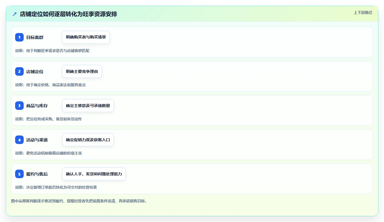Select the 活动与渠道 step label
The image size is (384, 222).
pyautogui.click(x=37, y=140)
